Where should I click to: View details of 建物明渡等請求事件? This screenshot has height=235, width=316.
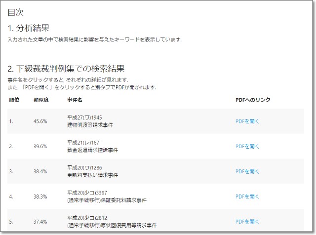point(90,125)
